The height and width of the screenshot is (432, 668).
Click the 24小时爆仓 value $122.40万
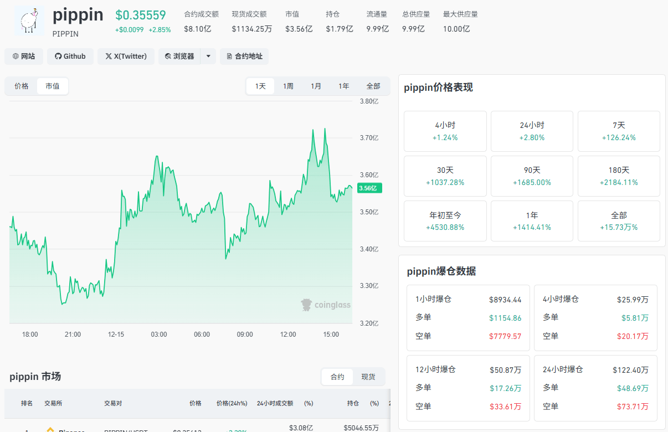point(630,369)
